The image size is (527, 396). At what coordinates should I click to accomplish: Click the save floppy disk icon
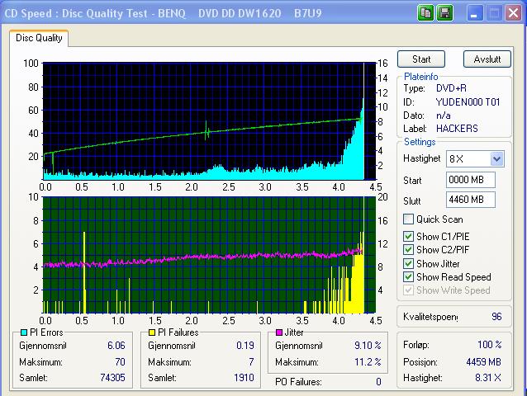coord(444,13)
